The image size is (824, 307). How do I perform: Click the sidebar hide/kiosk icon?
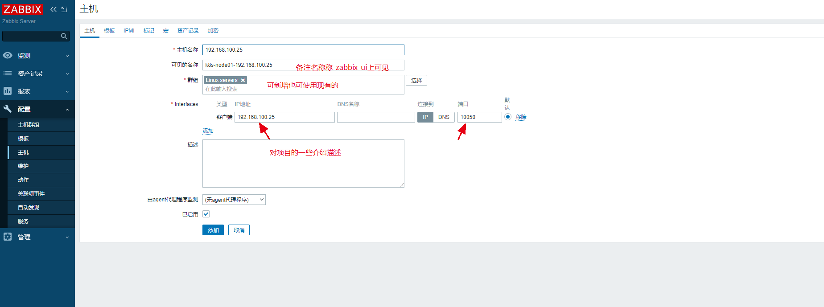tap(64, 9)
